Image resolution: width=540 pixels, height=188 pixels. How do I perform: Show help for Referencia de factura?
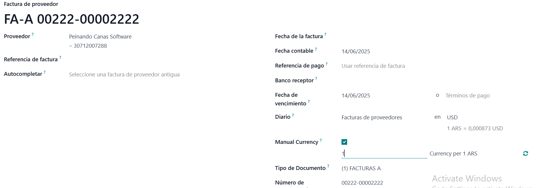60,57
